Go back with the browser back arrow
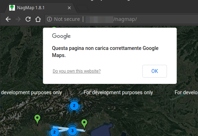Screen dimensions: 198x136 click(8, 19)
